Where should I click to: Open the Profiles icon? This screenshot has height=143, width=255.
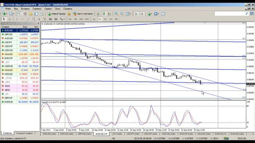tap(11, 14)
